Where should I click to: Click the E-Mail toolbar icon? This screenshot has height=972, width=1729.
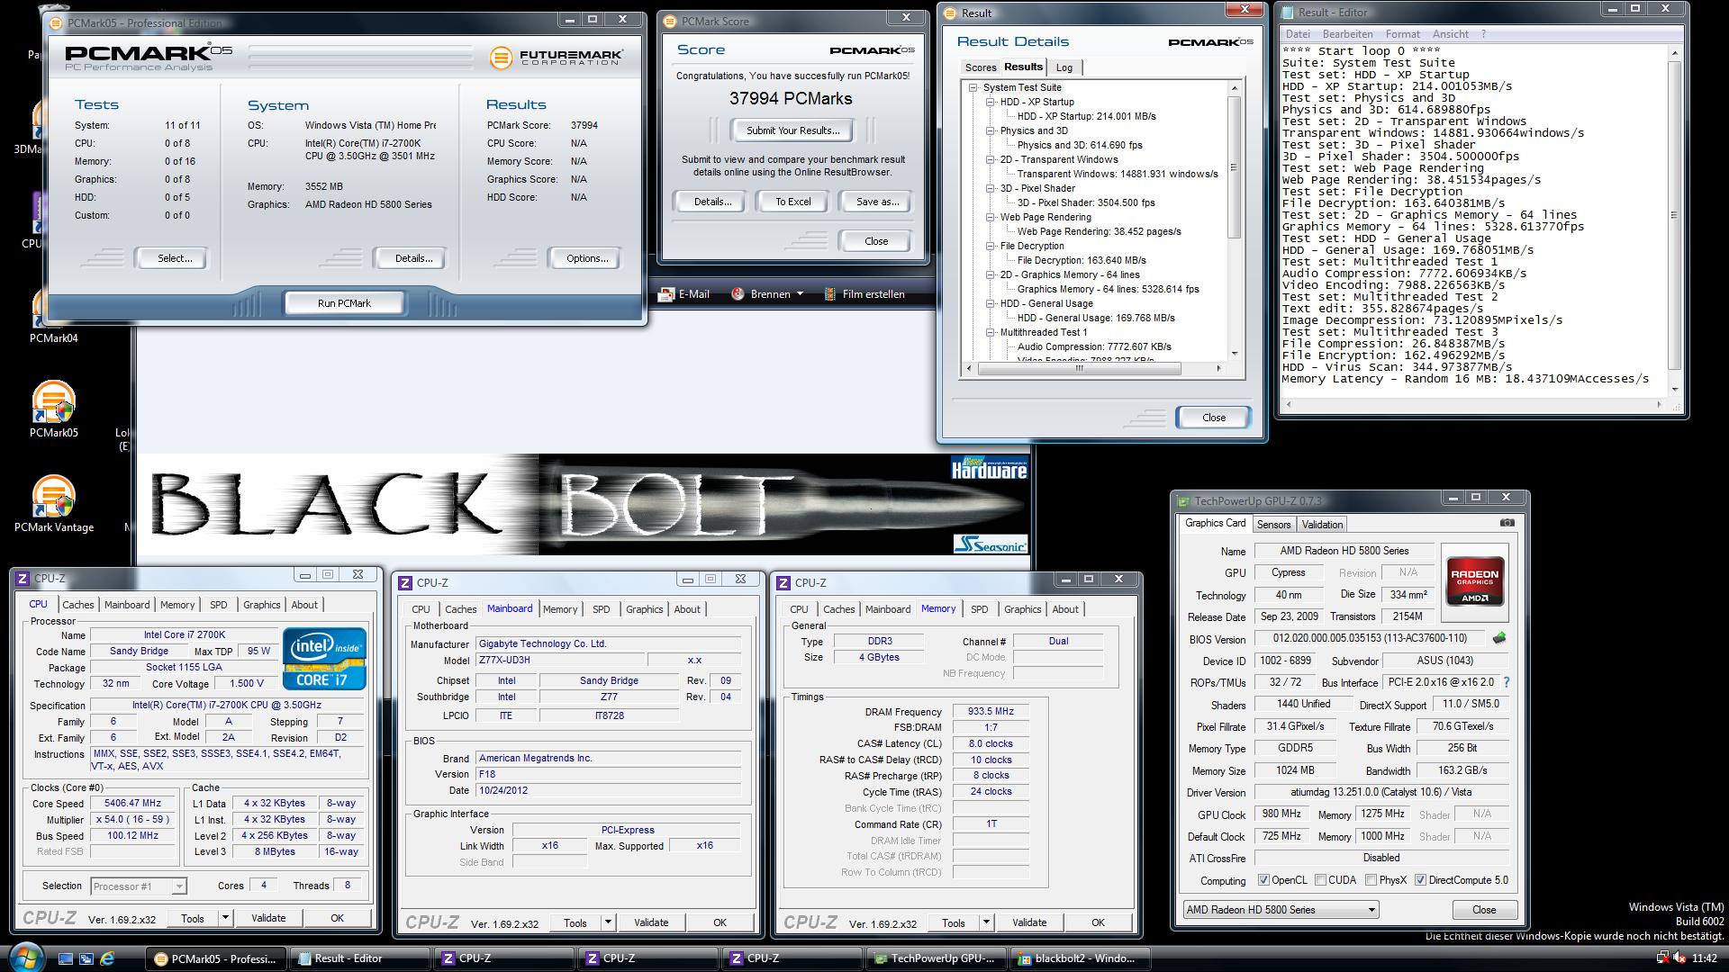(x=666, y=294)
